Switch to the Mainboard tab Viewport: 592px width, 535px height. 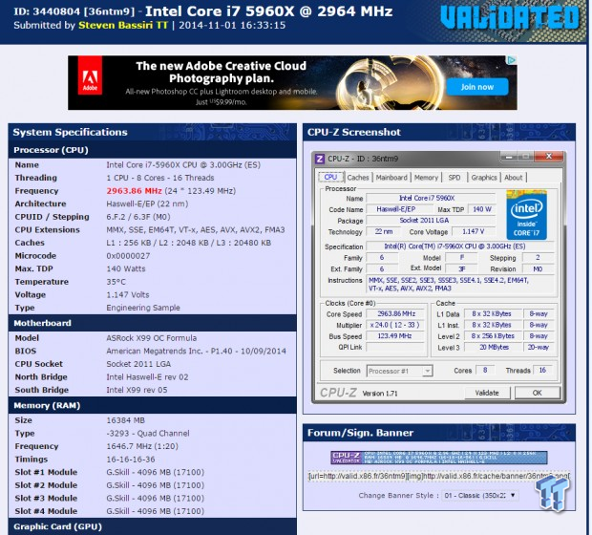tap(391, 177)
